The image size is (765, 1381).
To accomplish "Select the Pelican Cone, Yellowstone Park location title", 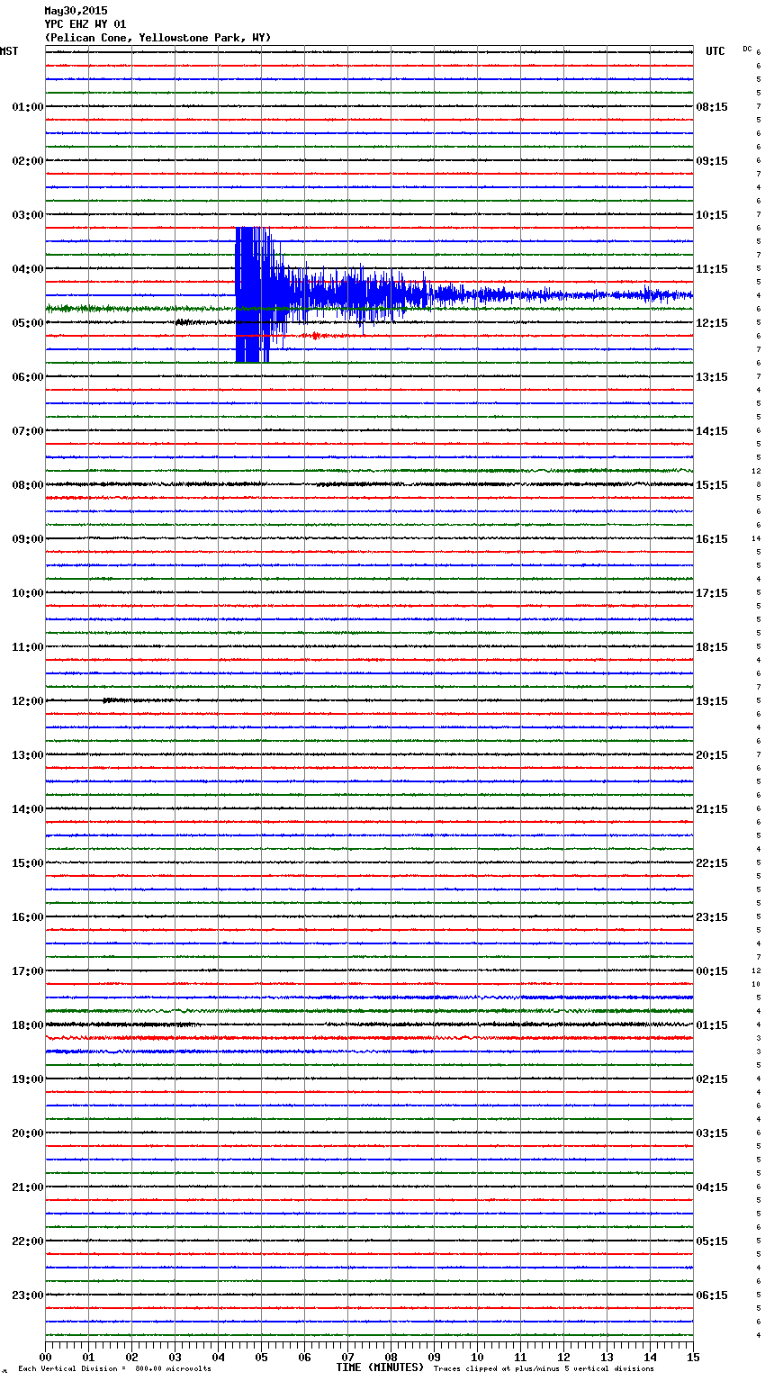I will tap(157, 38).
